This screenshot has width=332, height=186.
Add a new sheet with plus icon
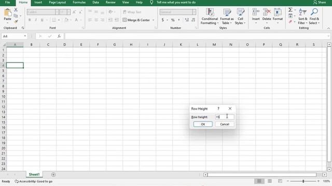53,175
